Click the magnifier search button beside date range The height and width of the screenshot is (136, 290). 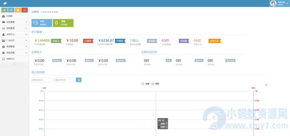tap(79, 80)
